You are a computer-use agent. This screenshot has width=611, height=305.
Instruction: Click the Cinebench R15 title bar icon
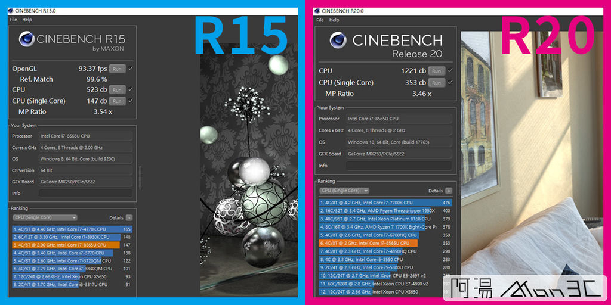11,11
